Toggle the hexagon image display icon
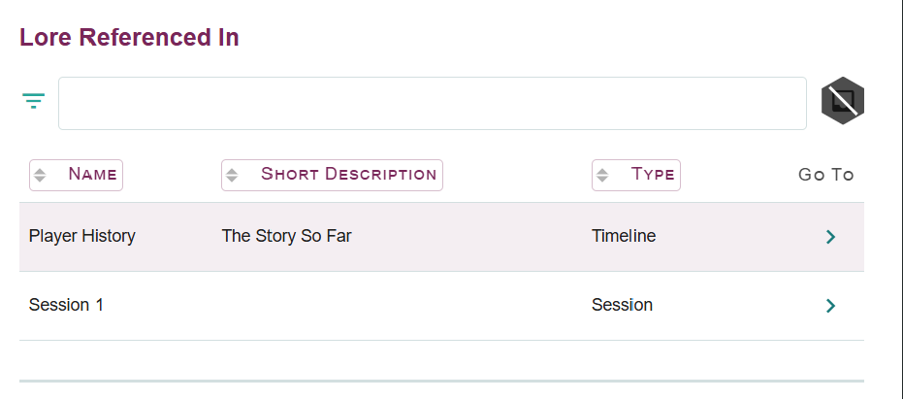The width and height of the screenshot is (903, 400). (x=843, y=101)
